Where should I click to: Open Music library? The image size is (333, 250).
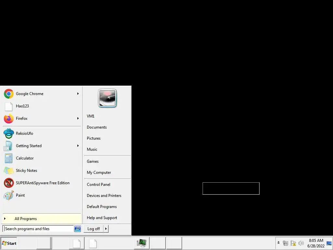pyautogui.click(x=92, y=149)
